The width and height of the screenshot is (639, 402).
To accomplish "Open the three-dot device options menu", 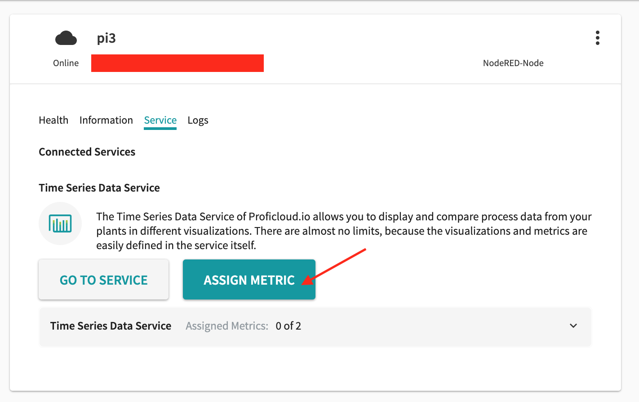I will (x=597, y=38).
